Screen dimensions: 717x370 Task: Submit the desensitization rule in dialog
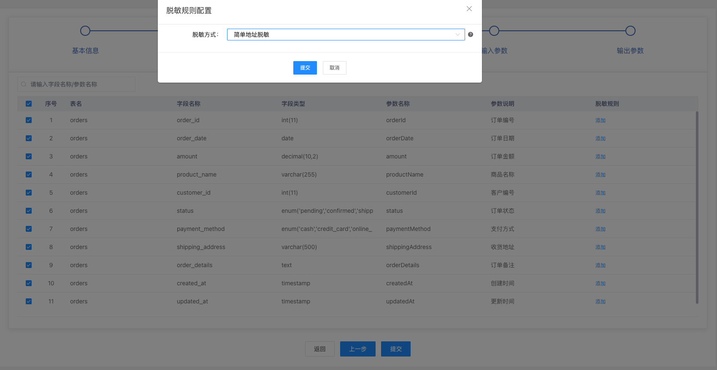305,68
